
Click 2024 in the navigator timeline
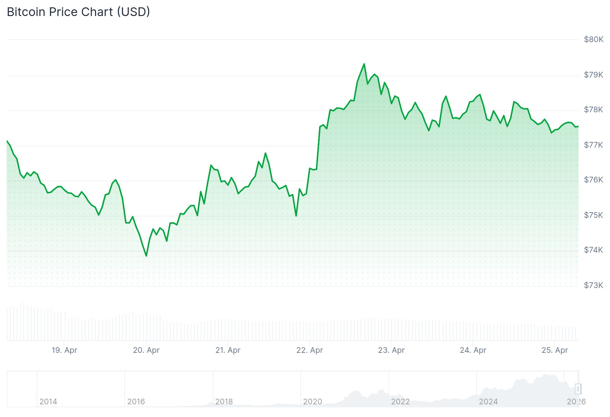click(488, 402)
